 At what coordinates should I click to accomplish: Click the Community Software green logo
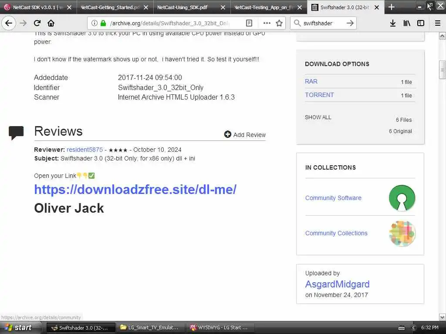(x=402, y=198)
